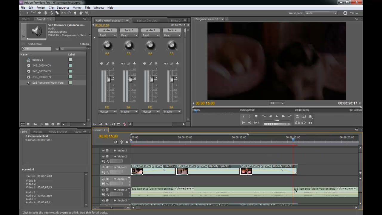Click the CS Live button
The width and height of the screenshot is (382, 215).
[x=351, y=13]
